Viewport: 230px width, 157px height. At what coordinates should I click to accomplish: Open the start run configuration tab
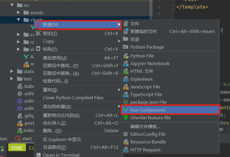click(23, 138)
